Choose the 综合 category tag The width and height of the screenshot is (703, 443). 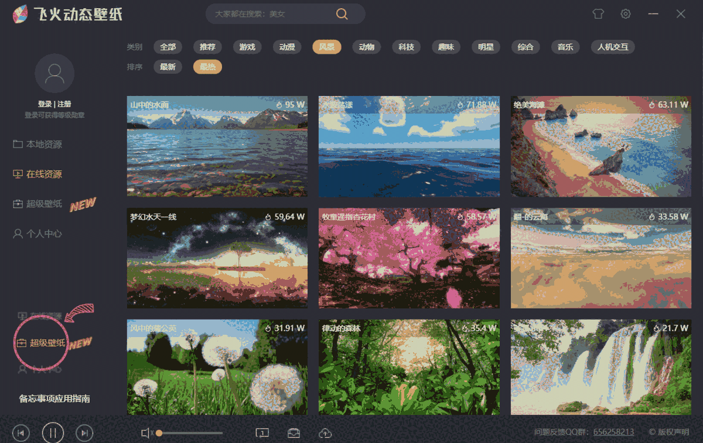[525, 47]
